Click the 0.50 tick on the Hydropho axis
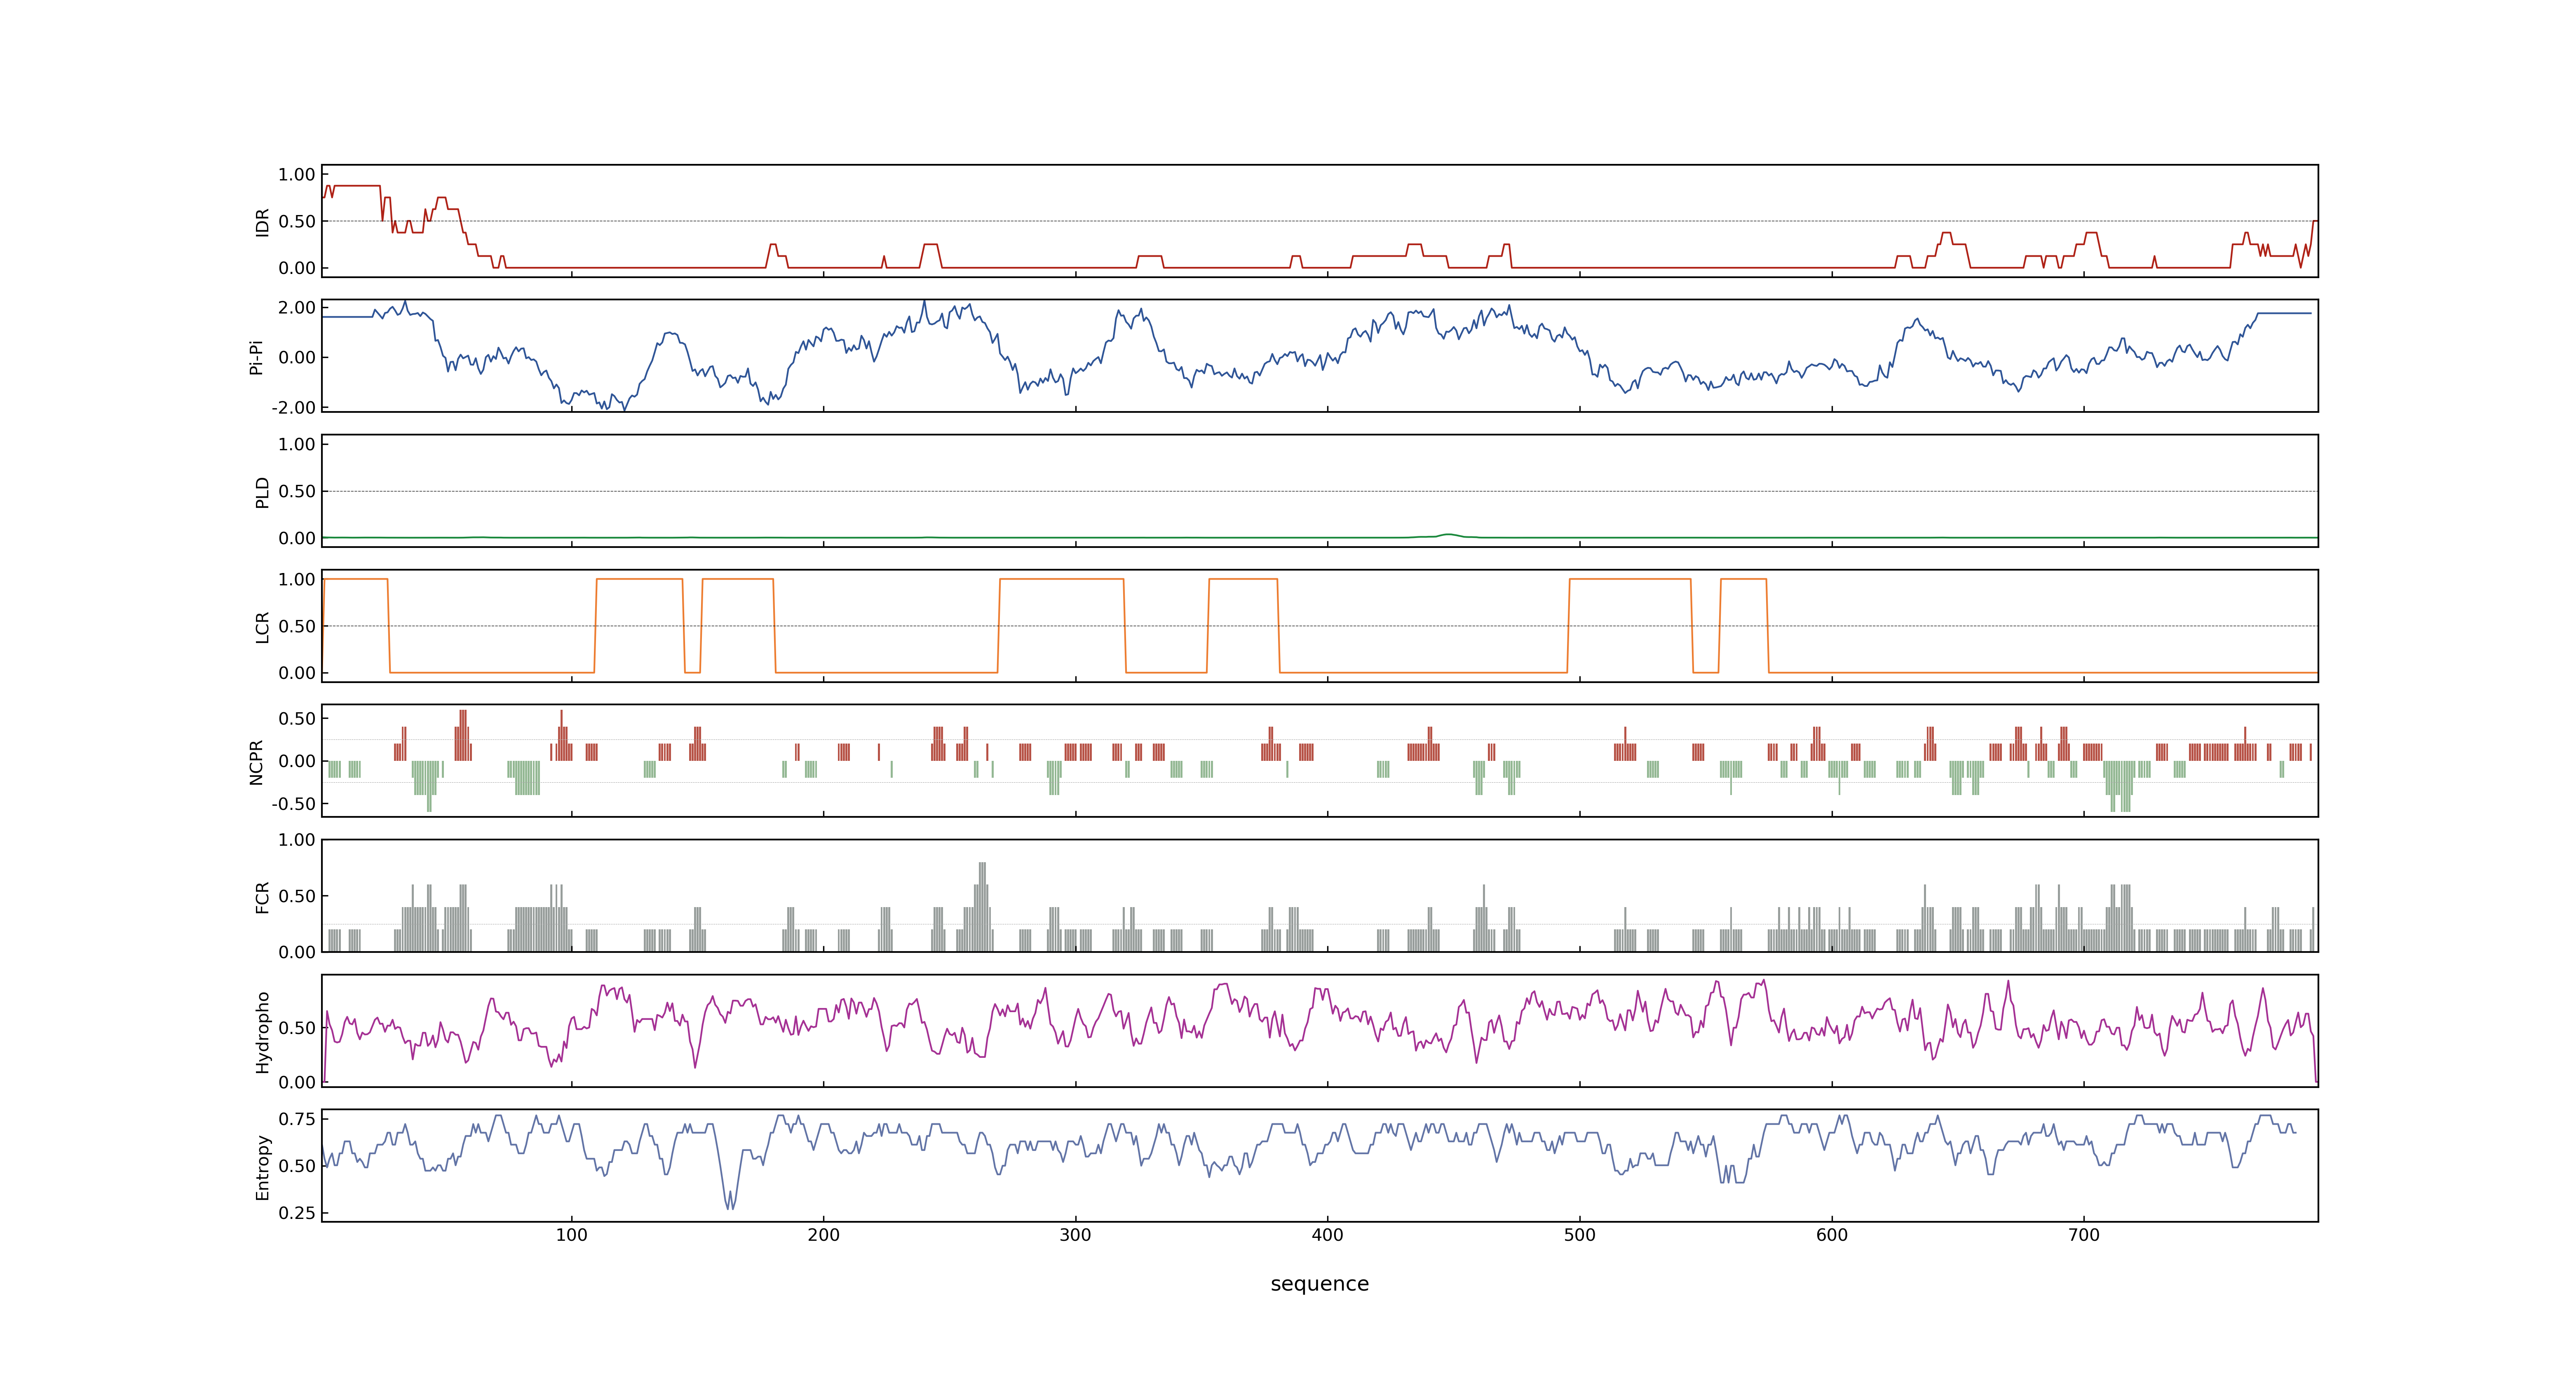 (x=297, y=1028)
